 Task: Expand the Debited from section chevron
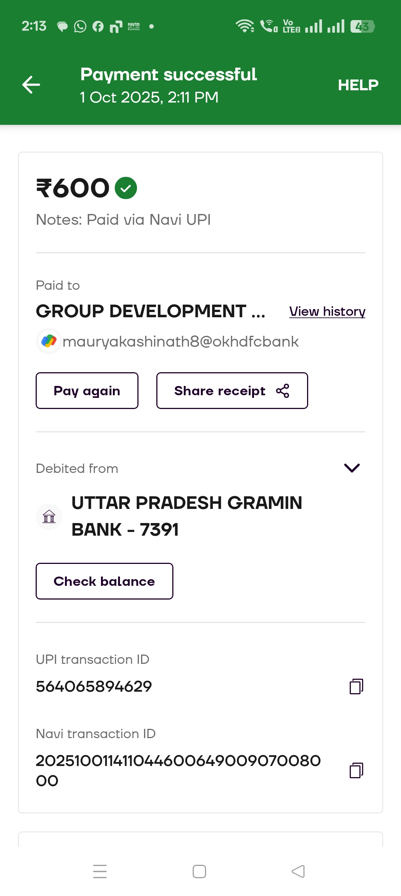pos(352,468)
